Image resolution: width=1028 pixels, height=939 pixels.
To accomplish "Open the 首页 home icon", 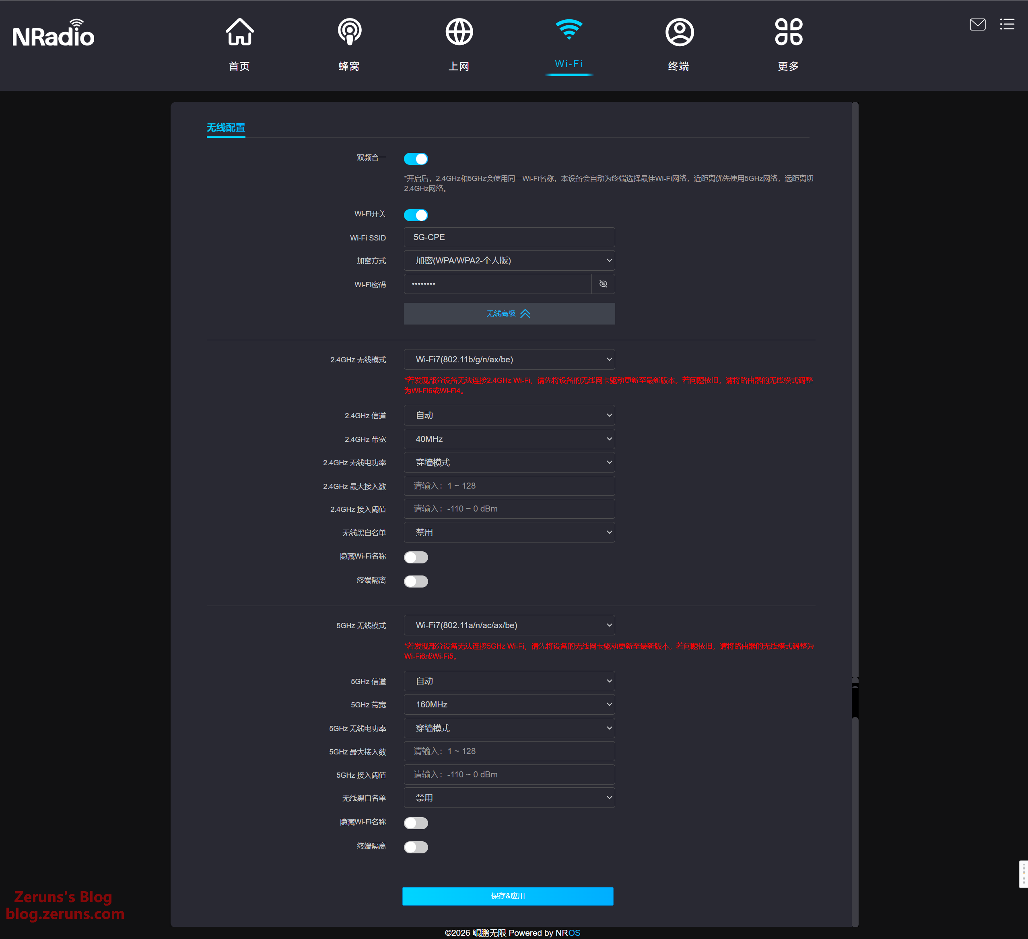I will (239, 33).
